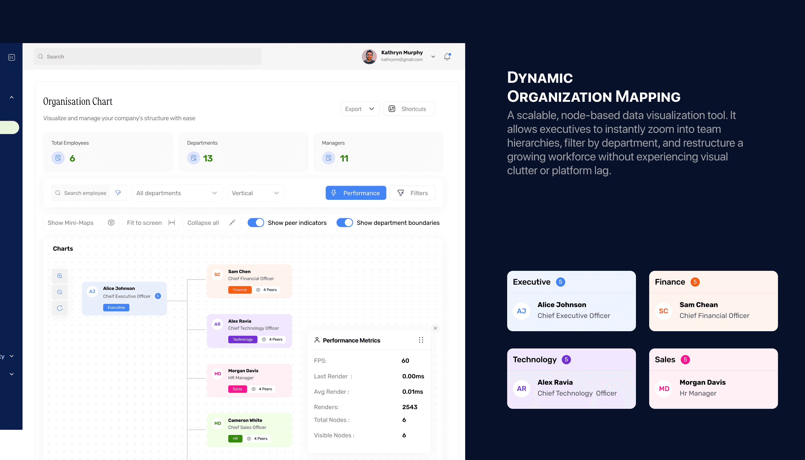Open the notifications bell
Viewport: 805px width, 460px height.
tap(447, 57)
